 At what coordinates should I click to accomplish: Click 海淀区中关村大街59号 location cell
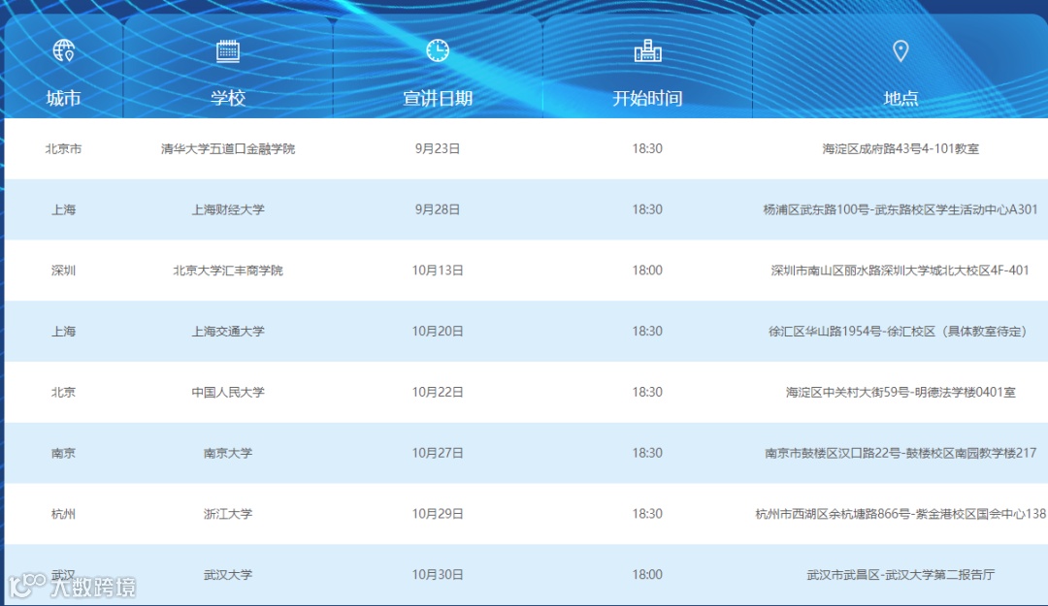pyautogui.click(x=901, y=392)
